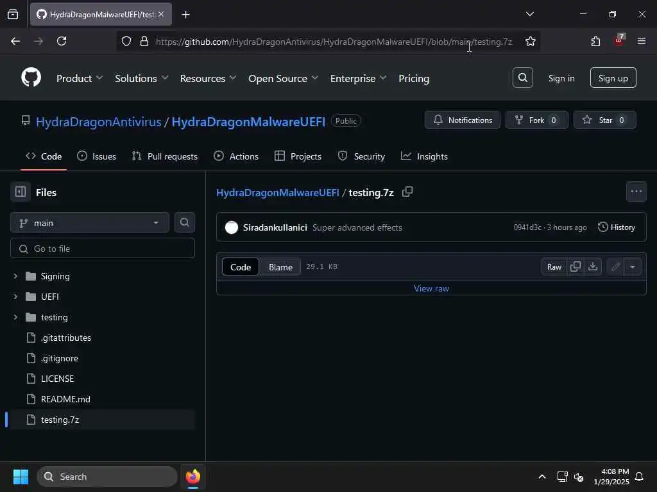This screenshot has width=657, height=492.
Task: Expand the Open Source dropdown
Action: 283,78
